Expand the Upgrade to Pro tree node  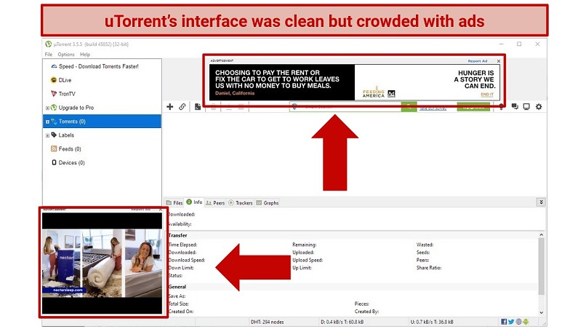(47, 108)
